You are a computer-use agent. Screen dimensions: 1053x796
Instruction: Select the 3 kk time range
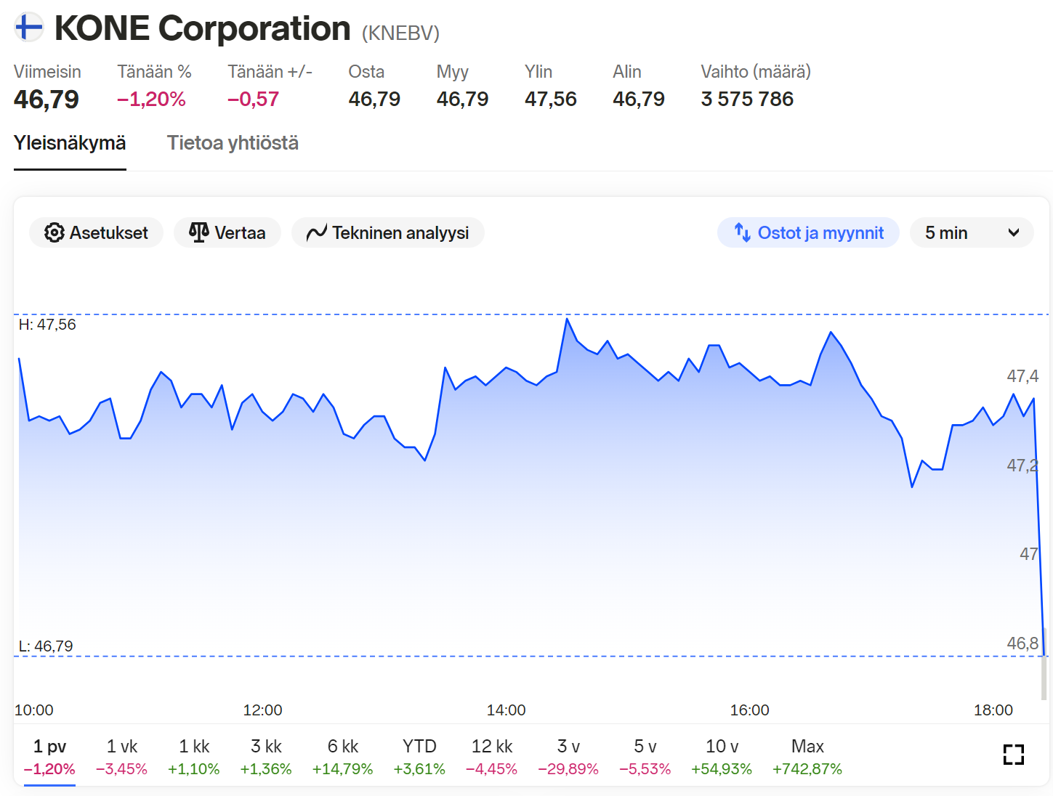(x=266, y=757)
